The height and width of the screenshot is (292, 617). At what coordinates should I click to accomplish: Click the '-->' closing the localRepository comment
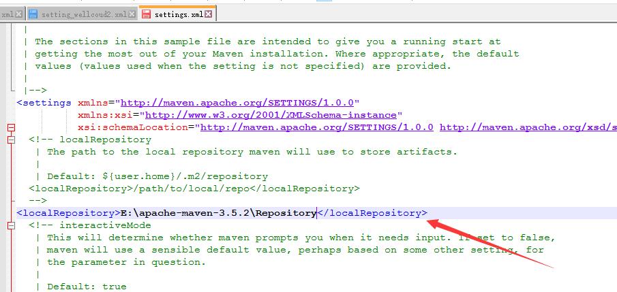(x=37, y=200)
